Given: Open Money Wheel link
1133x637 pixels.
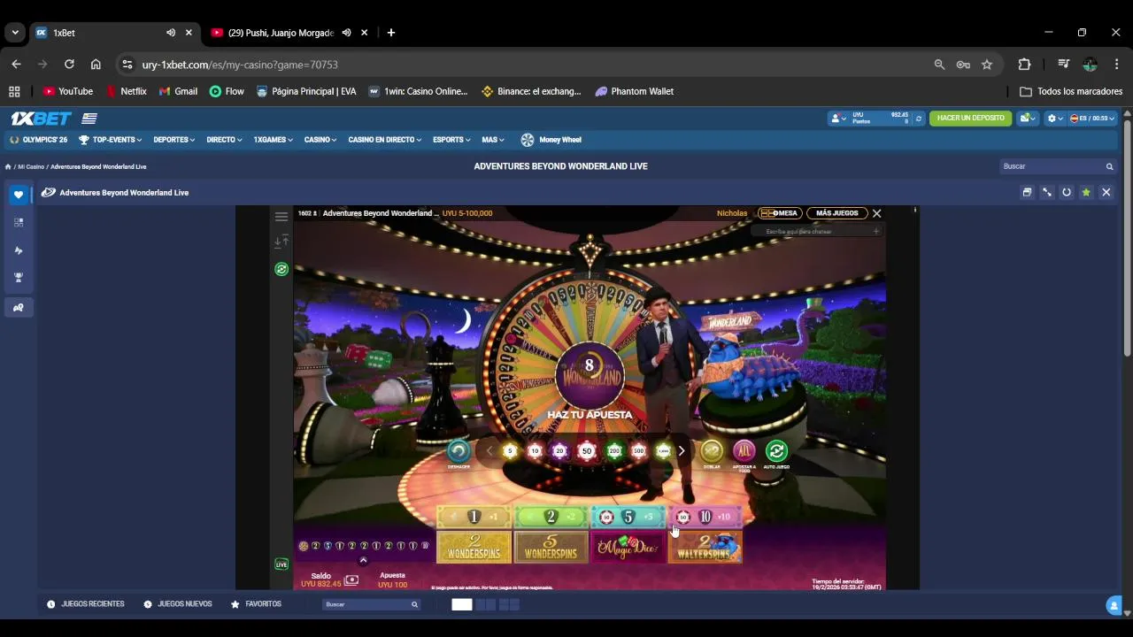Looking at the screenshot, I should pyautogui.click(x=551, y=140).
